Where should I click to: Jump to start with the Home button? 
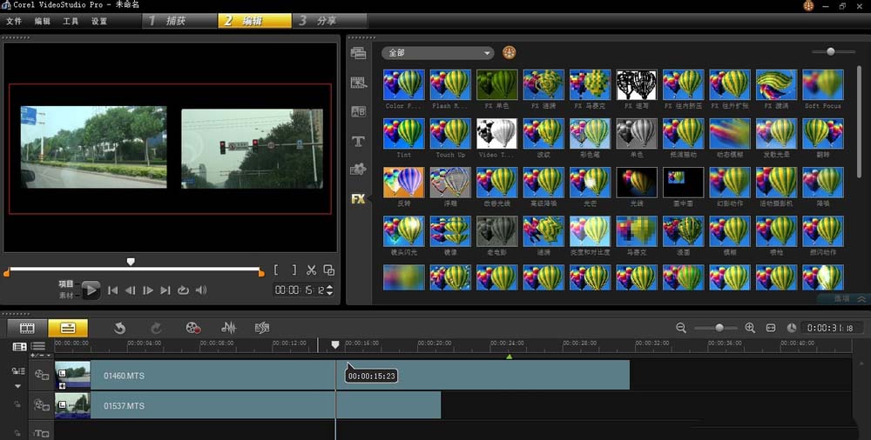(x=112, y=290)
